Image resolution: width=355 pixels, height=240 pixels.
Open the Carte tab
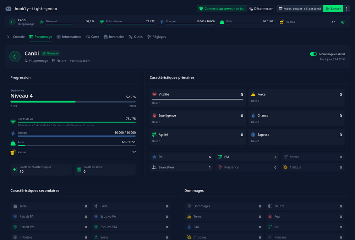92,37
